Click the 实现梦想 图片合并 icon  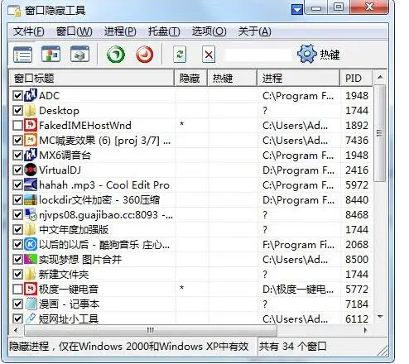(x=31, y=259)
